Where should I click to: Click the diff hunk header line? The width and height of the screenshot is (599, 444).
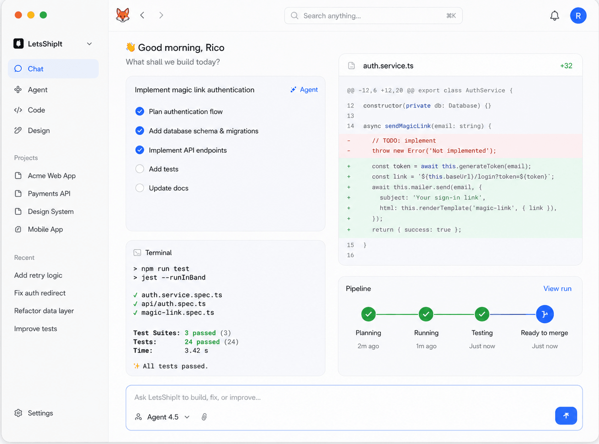pyautogui.click(x=430, y=90)
